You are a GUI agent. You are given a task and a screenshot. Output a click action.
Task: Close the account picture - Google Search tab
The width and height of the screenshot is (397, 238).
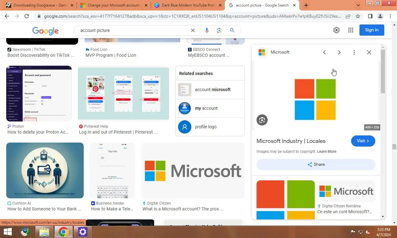[x=294, y=5]
